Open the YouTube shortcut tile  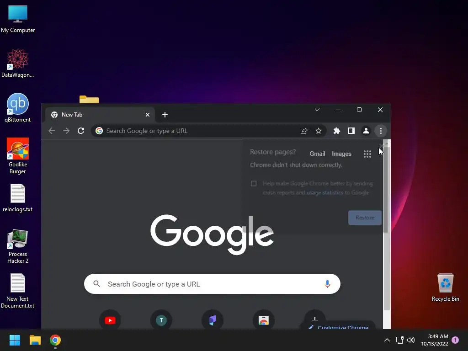(110, 320)
